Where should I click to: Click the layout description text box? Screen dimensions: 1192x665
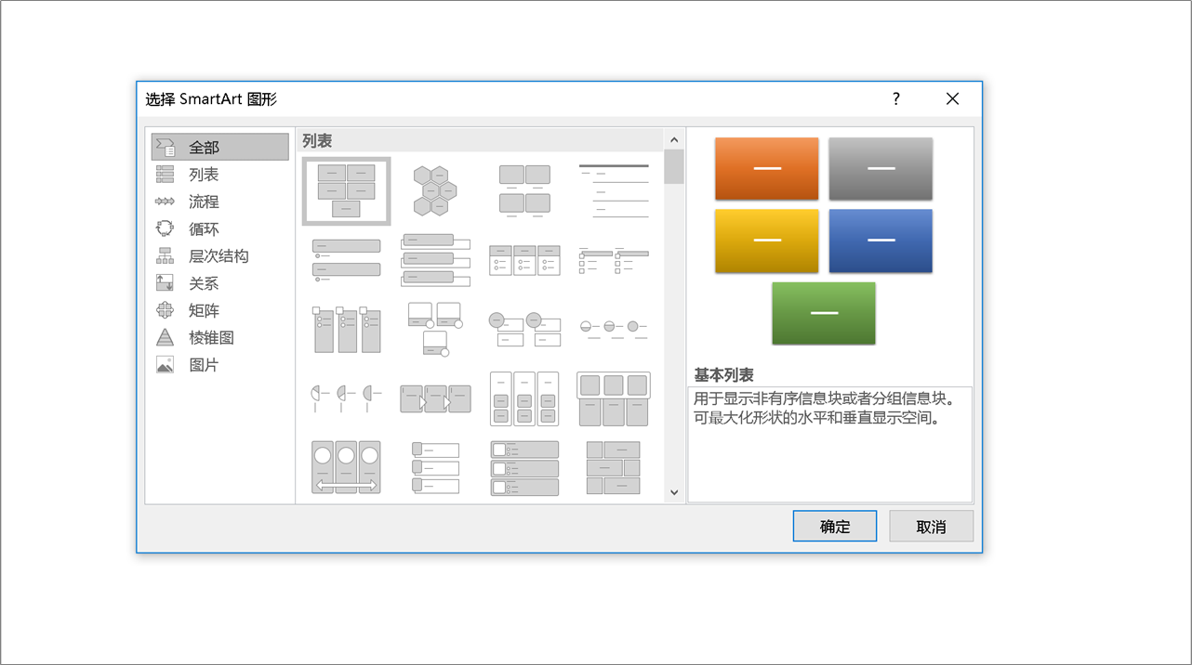830,445
